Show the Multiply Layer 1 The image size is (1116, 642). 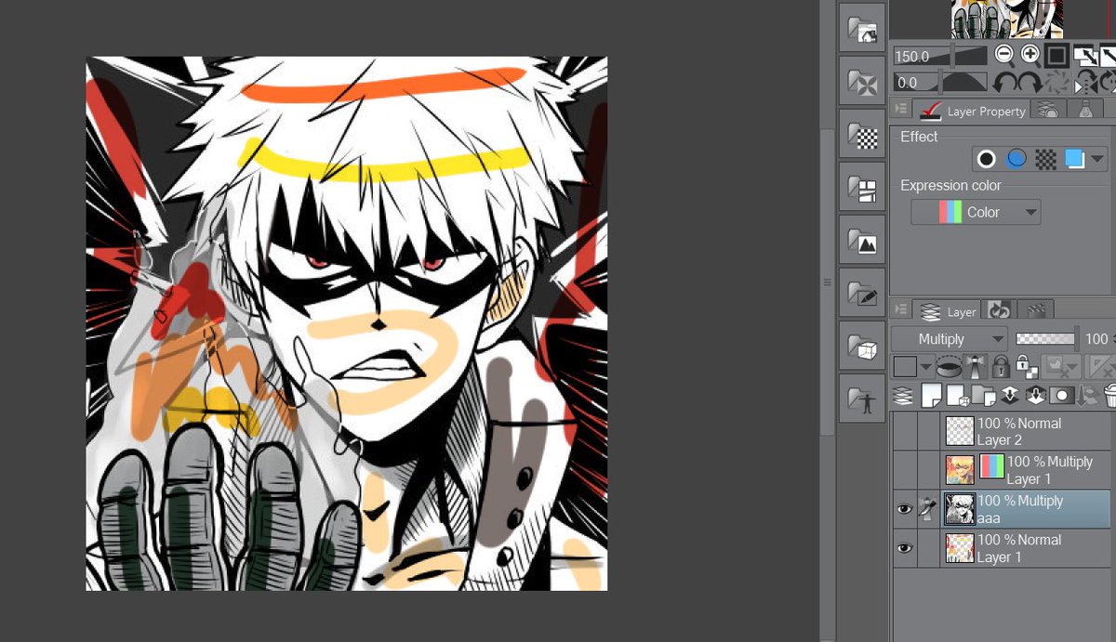904,469
